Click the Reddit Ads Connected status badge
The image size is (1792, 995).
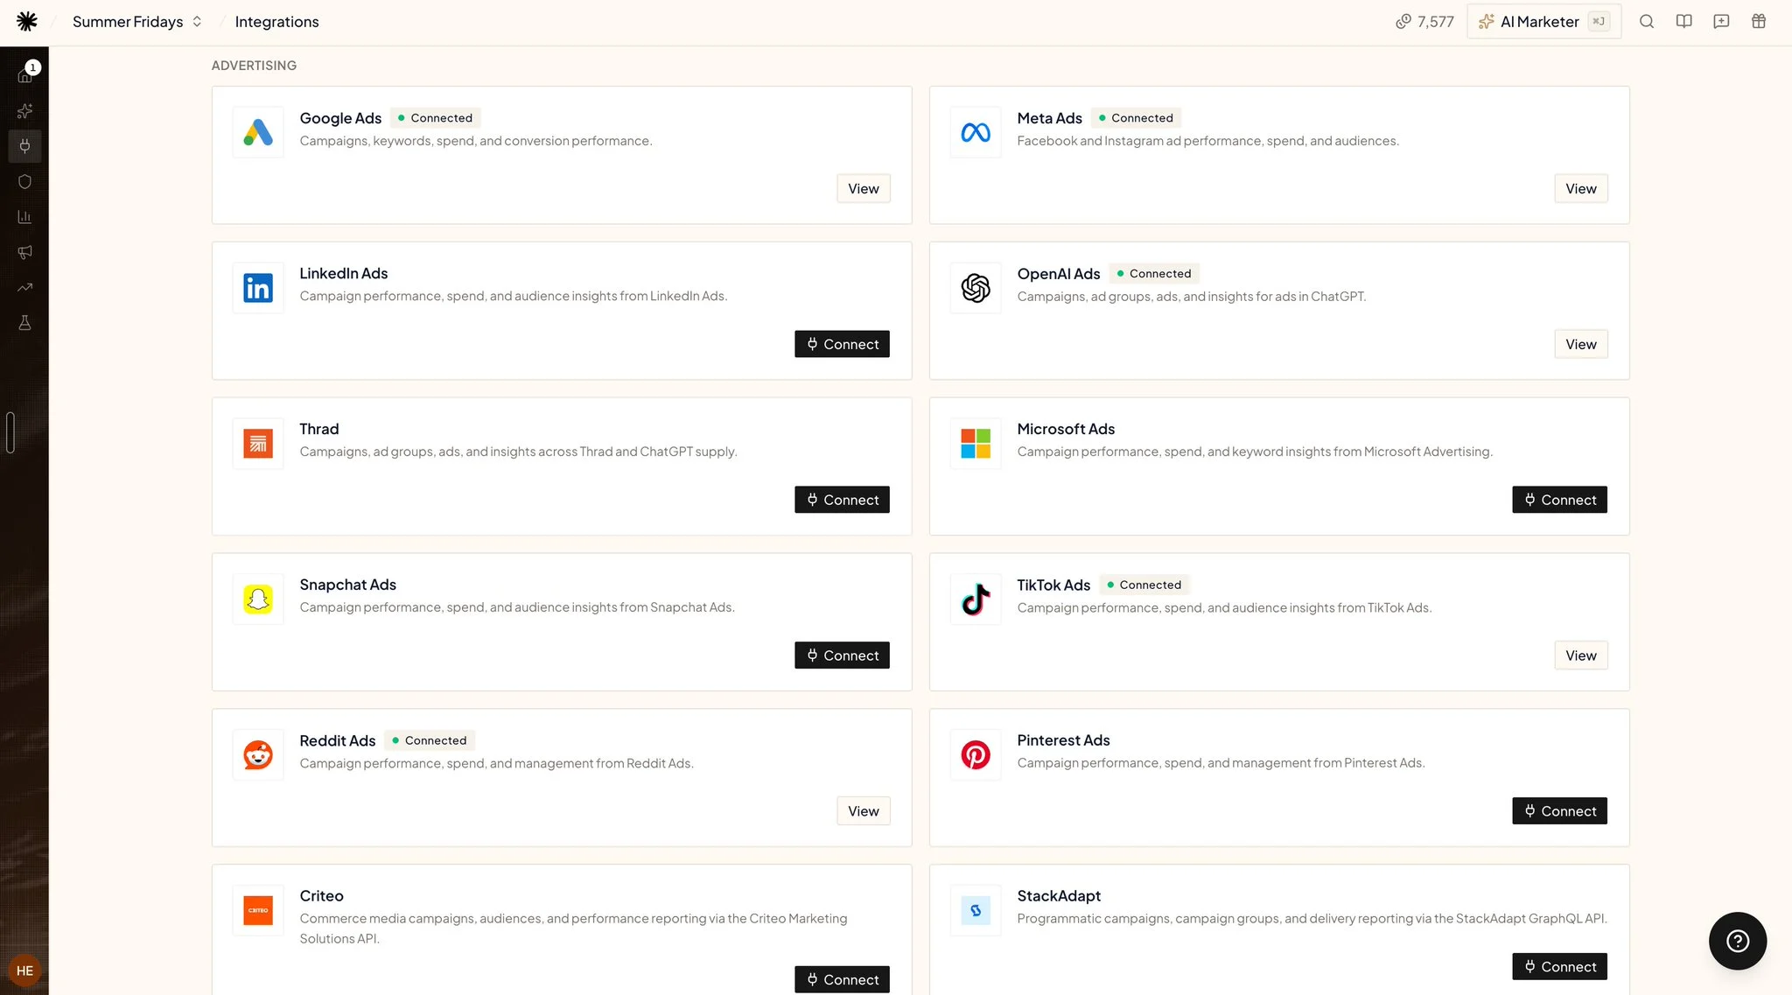430,740
